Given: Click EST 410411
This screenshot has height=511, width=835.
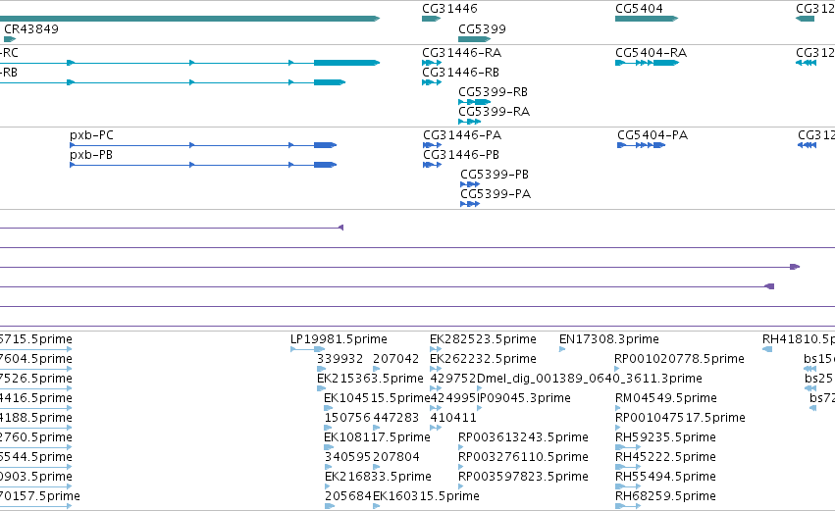Looking at the screenshot, I should point(453,418).
